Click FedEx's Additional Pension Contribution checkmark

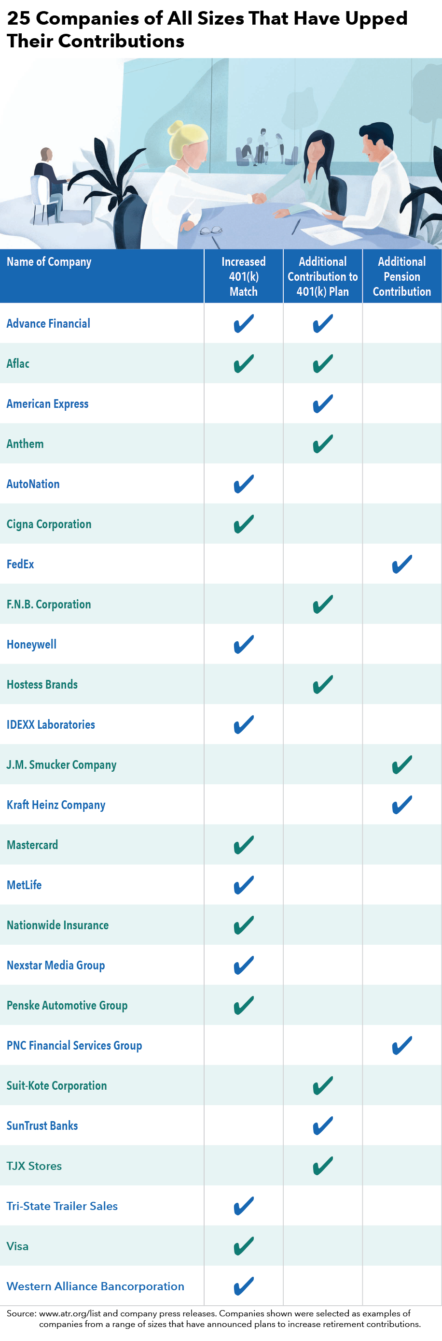coord(402,564)
